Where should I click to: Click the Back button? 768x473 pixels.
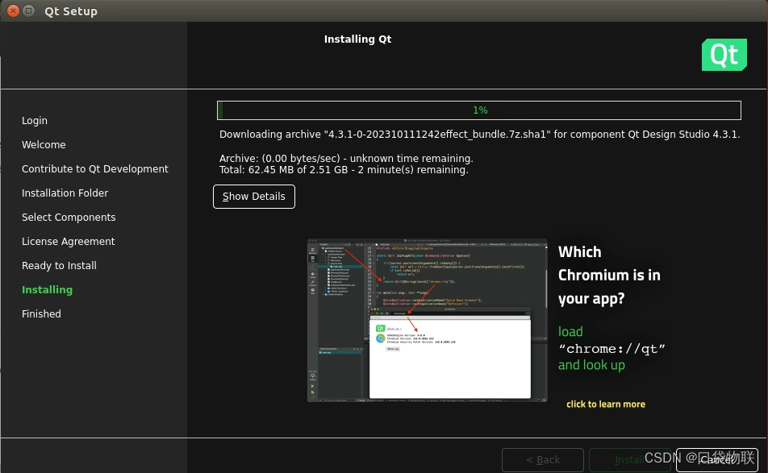[543, 460]
